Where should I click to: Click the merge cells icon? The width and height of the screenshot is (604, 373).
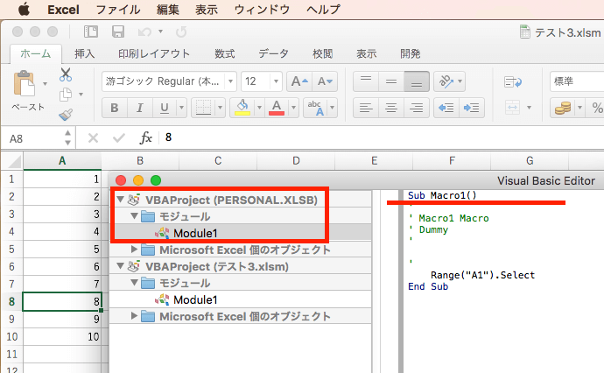[x=512, y=108]
